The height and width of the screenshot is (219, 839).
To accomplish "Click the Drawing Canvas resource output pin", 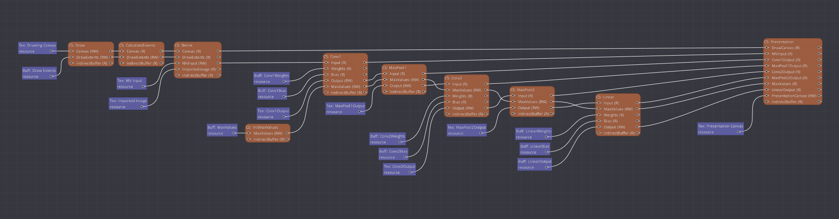I will tap(51, 51).
